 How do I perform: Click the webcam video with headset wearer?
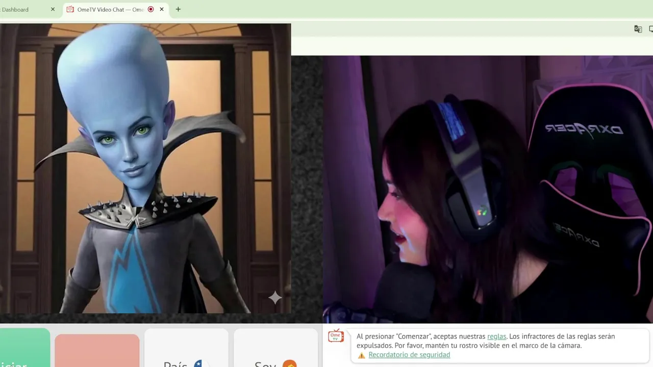tap(488, 189)
